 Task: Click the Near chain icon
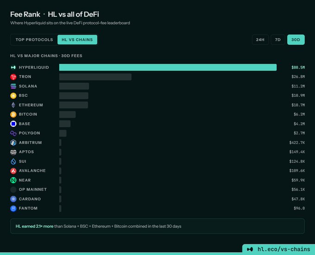click(13, 180)
